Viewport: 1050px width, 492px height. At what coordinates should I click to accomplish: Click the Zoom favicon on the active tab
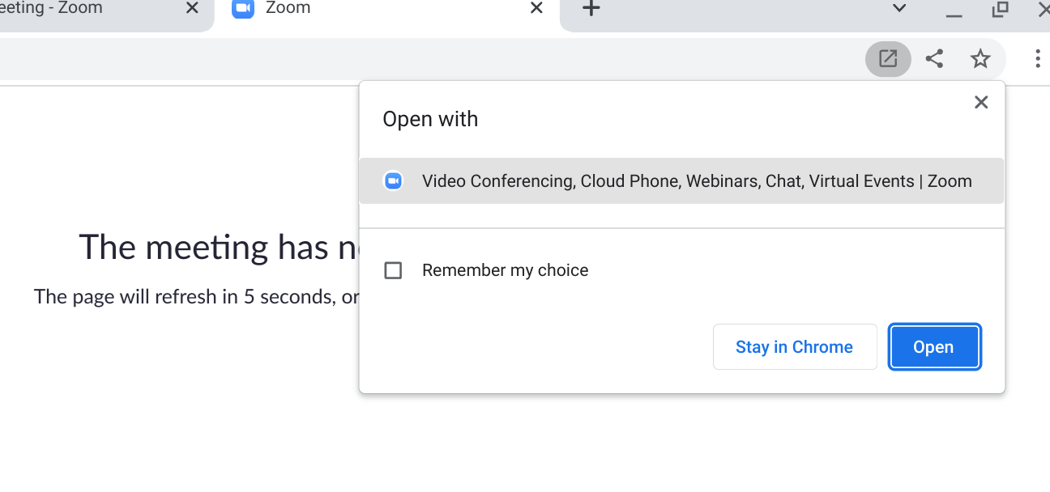[243, 9]
